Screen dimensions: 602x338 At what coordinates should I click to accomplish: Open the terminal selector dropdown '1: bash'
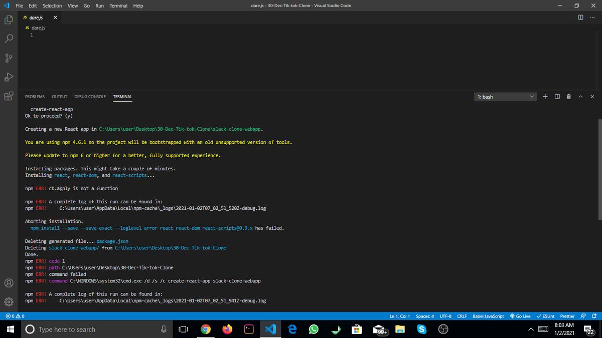point(506,97)
